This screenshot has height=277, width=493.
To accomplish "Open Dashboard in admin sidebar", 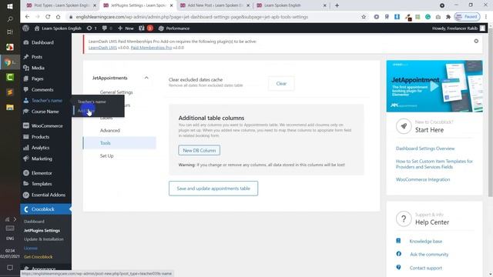I will click(x=42, y=42).
